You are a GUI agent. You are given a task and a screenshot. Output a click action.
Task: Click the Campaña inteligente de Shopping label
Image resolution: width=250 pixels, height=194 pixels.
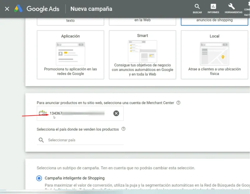[75, 178]
